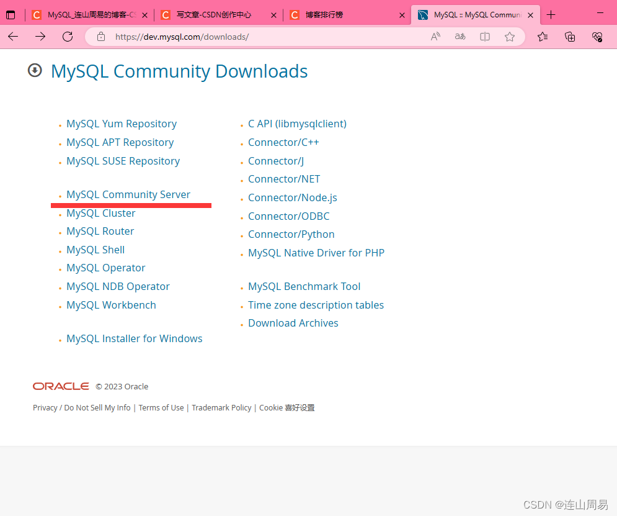This screenshot has width=617, height=516.
Task: Open MySQL Workbench link
Action: 111,305
